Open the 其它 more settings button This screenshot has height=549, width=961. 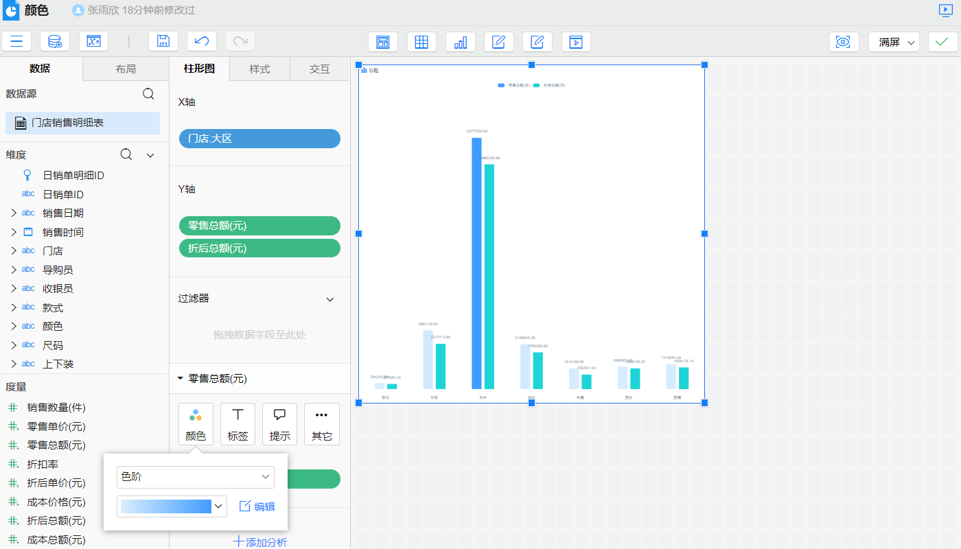322,424
